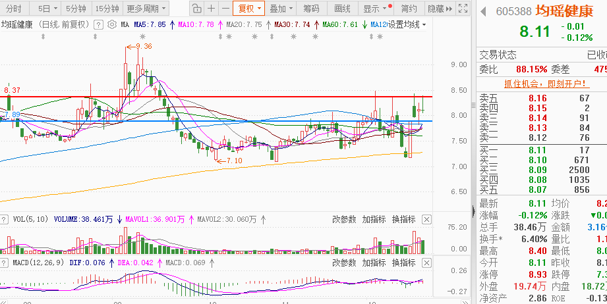Select the 卖五 8.16 order row

point(542,98)
